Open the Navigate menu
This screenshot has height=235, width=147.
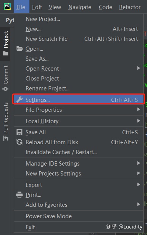[80, 7]
